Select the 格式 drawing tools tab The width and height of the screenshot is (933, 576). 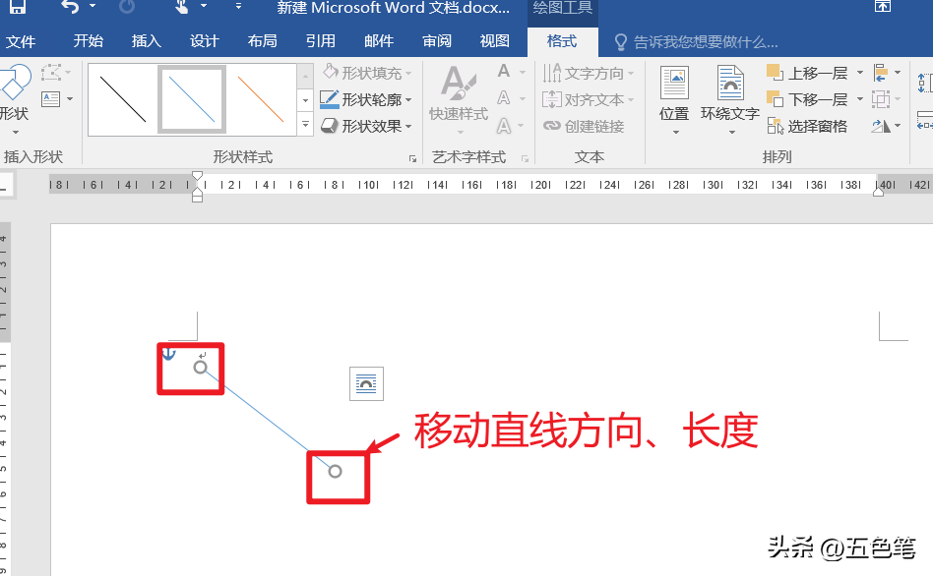(x=562, y=41)
